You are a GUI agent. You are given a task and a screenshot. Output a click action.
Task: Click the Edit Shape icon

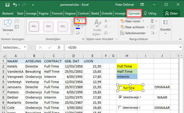[x=17, y=21]
